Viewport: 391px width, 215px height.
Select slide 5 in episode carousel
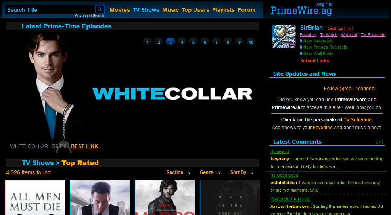193,42
